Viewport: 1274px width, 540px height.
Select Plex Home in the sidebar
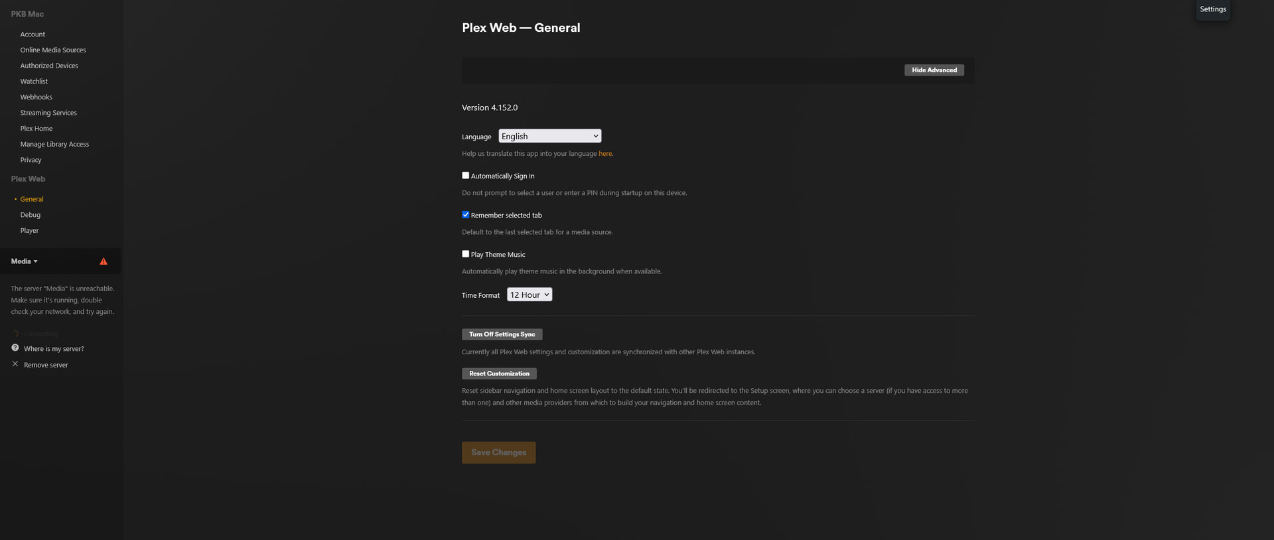(x=36, y=129)
